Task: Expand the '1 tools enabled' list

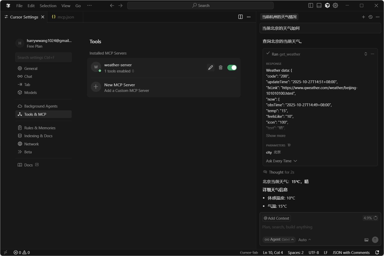Action: (119, 71)
